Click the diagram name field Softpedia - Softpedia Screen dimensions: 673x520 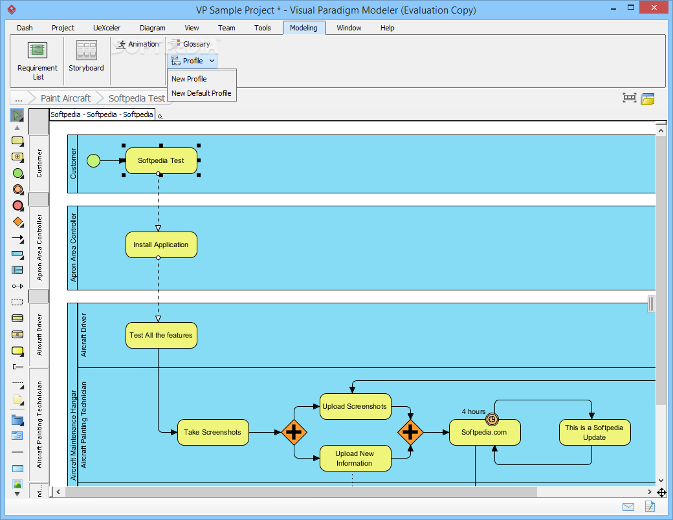[102, 114]
